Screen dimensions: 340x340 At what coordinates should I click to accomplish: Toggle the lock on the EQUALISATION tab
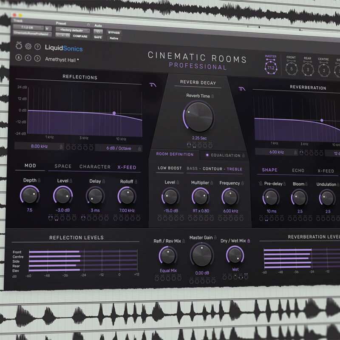(x=243, y=155)
